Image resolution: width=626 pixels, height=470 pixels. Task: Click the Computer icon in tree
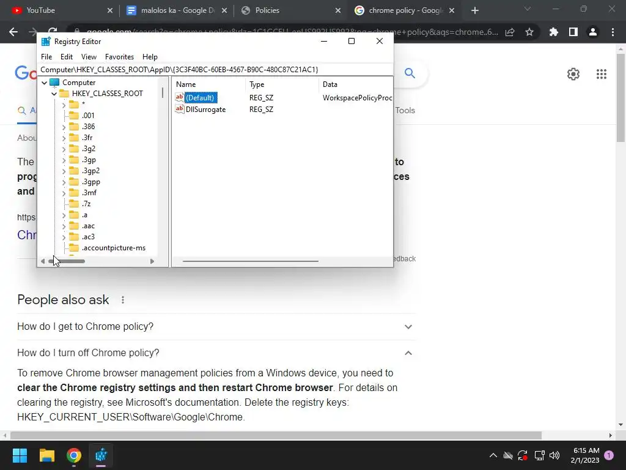[54, 83]
